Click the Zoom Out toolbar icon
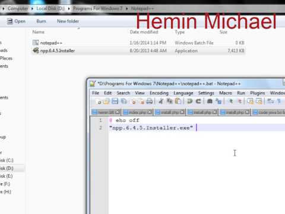This screenshot has width=285, height=214. point(239,101)
